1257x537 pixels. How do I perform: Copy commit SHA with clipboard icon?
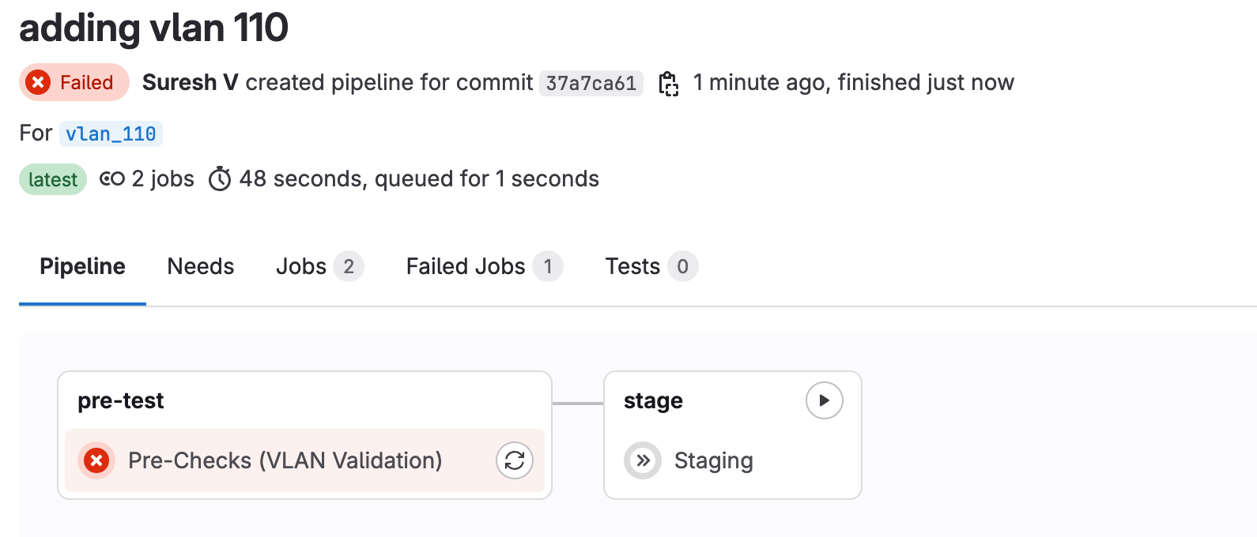point(669,83)
